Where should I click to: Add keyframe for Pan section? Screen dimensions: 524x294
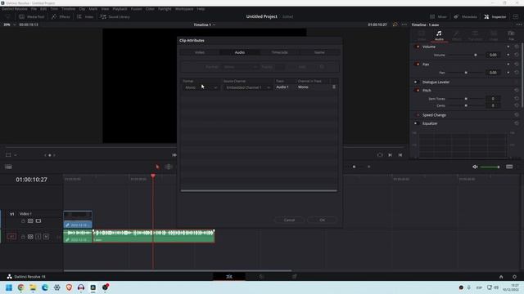point(508,65)
